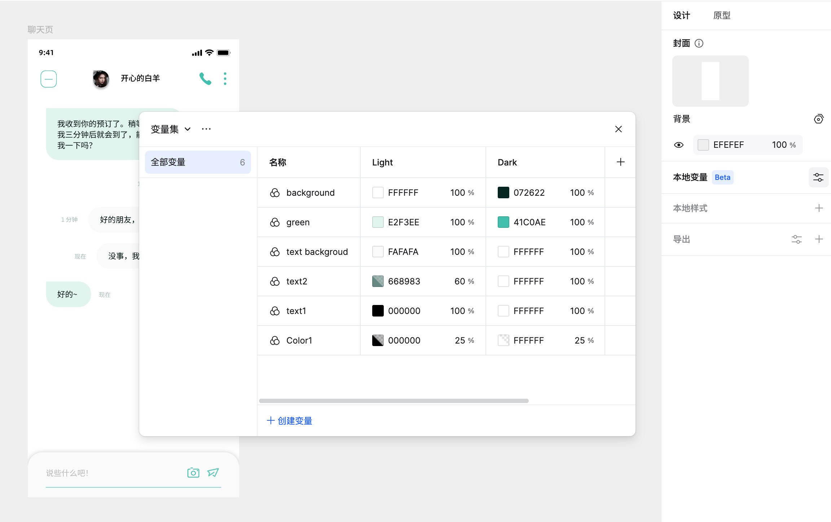Select 全部变量 group in sidebar
The width and height of the screenshot is (831, 522).
click(198, 162)
